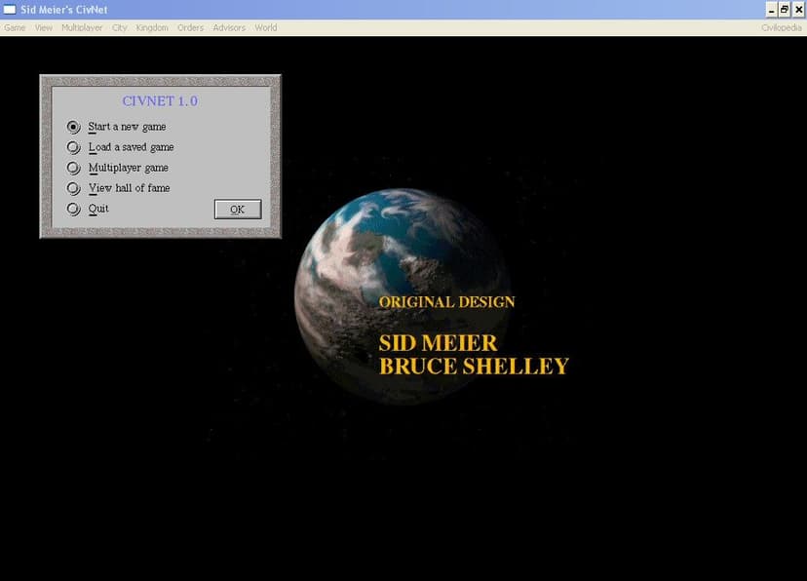Open the Kingdom menu
Screen dimensions: 807x581
pyautogui.click(x=152, y=28)
